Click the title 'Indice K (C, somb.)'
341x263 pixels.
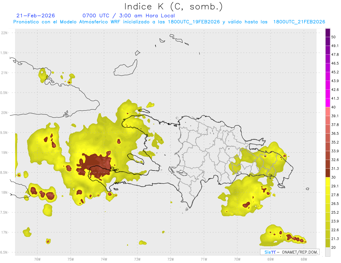(173, 6)
